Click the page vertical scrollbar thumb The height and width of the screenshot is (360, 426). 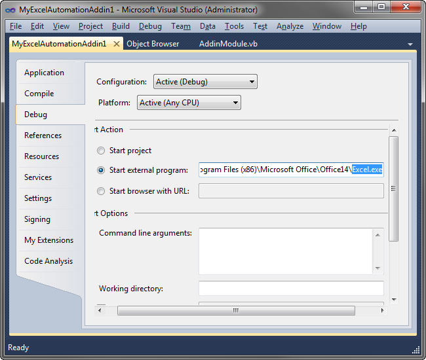(x=394, y=189)
